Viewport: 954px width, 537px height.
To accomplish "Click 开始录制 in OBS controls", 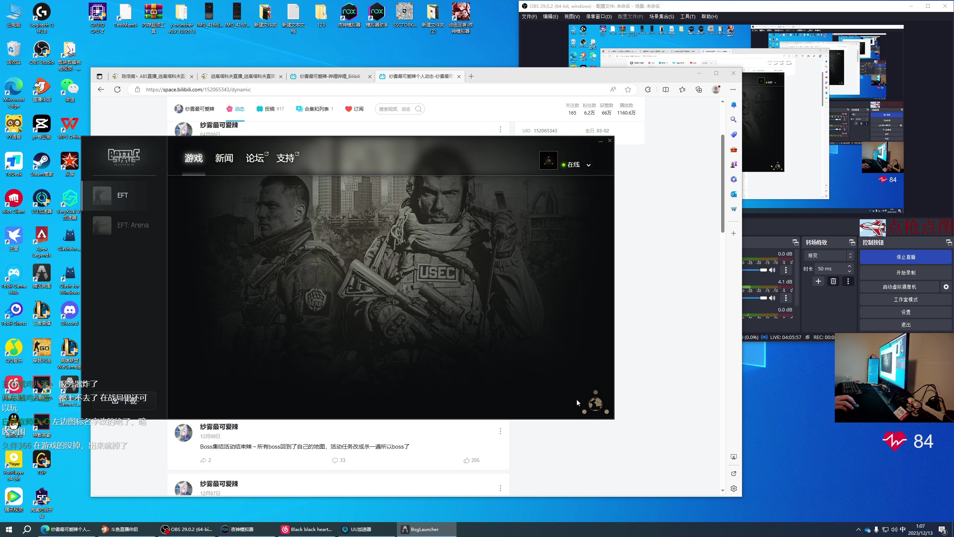I will [906, 273].
